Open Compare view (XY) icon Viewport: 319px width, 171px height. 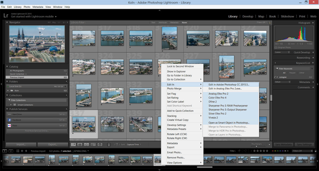pyautogui.click(x=86, y=144)
